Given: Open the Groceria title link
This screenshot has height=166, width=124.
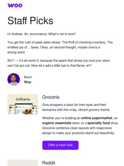Looking at the screenshot, I should click(x=51, y=97).
